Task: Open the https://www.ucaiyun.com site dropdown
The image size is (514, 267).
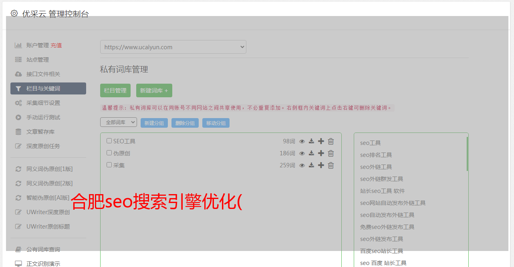Action: (173, 47)
